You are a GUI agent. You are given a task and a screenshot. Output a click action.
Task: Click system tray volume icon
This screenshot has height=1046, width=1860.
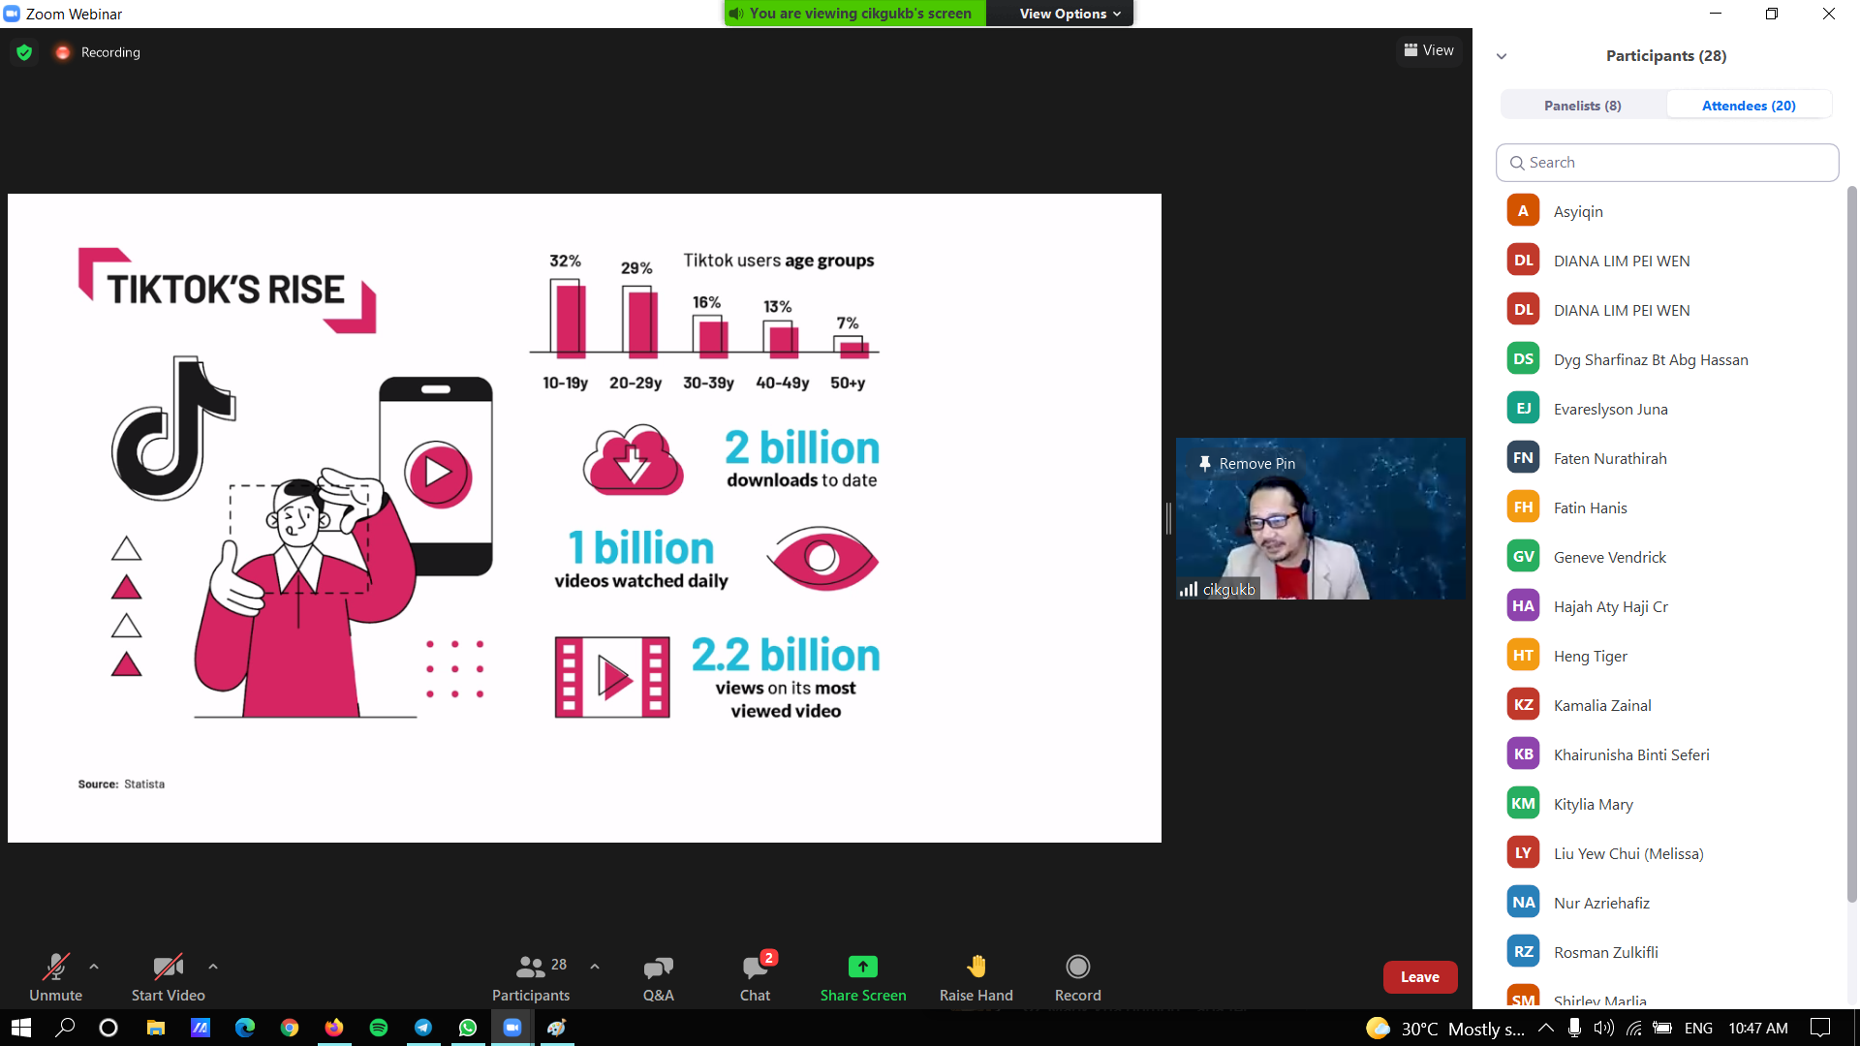click(x=1604, y=1028)
